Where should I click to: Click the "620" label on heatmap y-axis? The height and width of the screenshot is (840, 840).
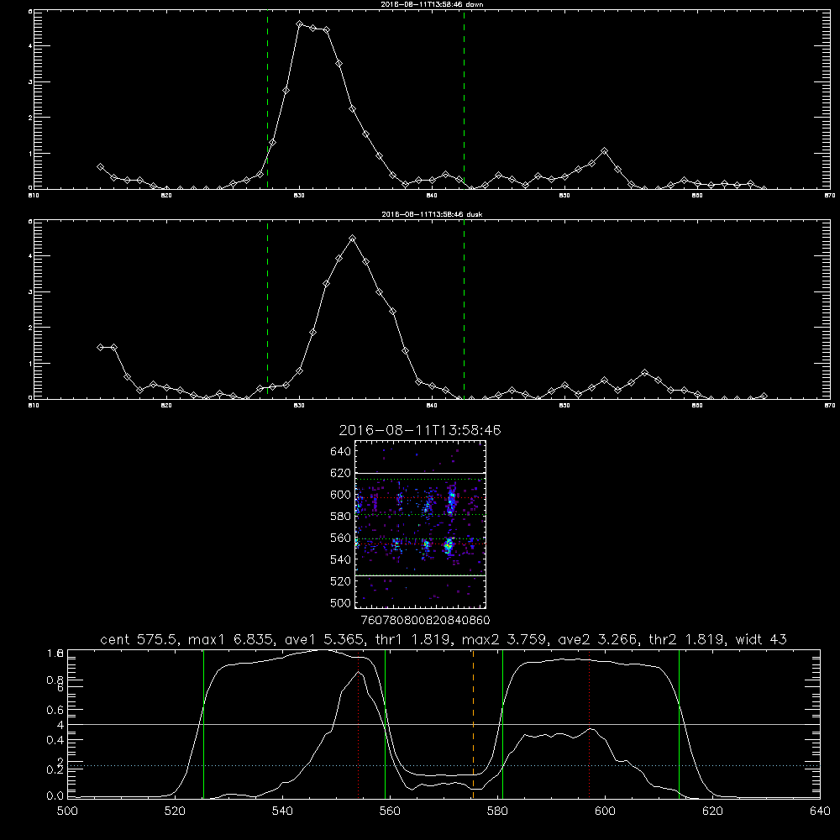tap(341, 473)
